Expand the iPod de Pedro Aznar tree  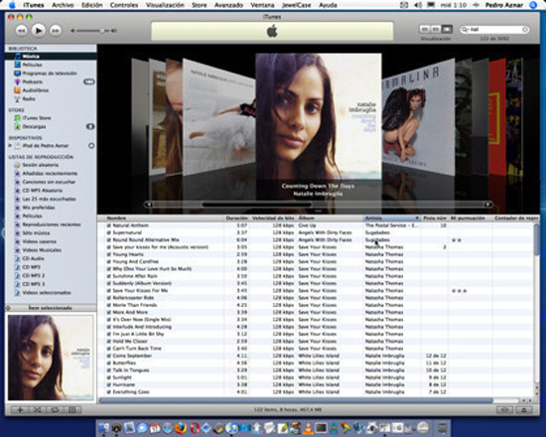pyautogui.click(x=10, y=146)
